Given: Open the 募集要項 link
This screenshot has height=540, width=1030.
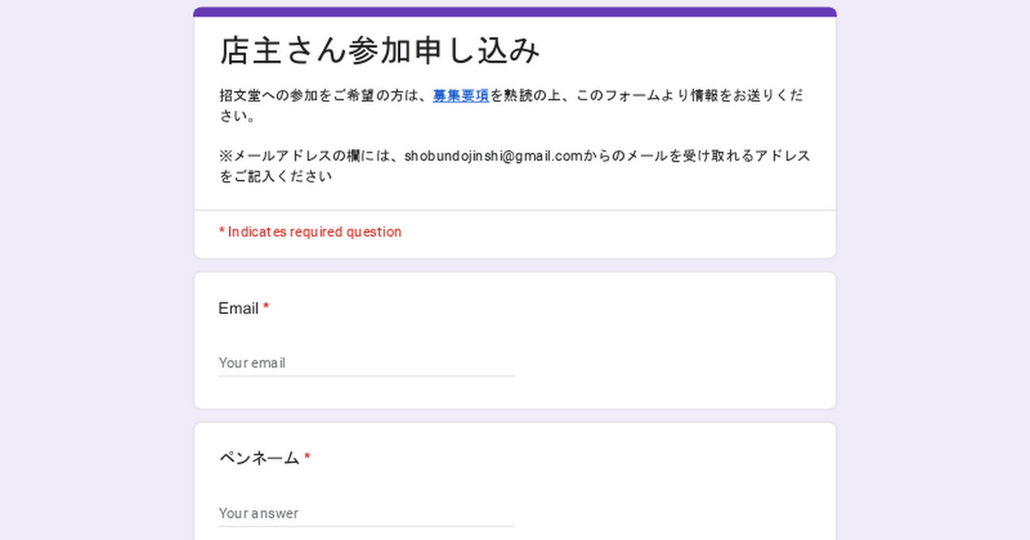Looking at the screenshot, I should point(460,96).
